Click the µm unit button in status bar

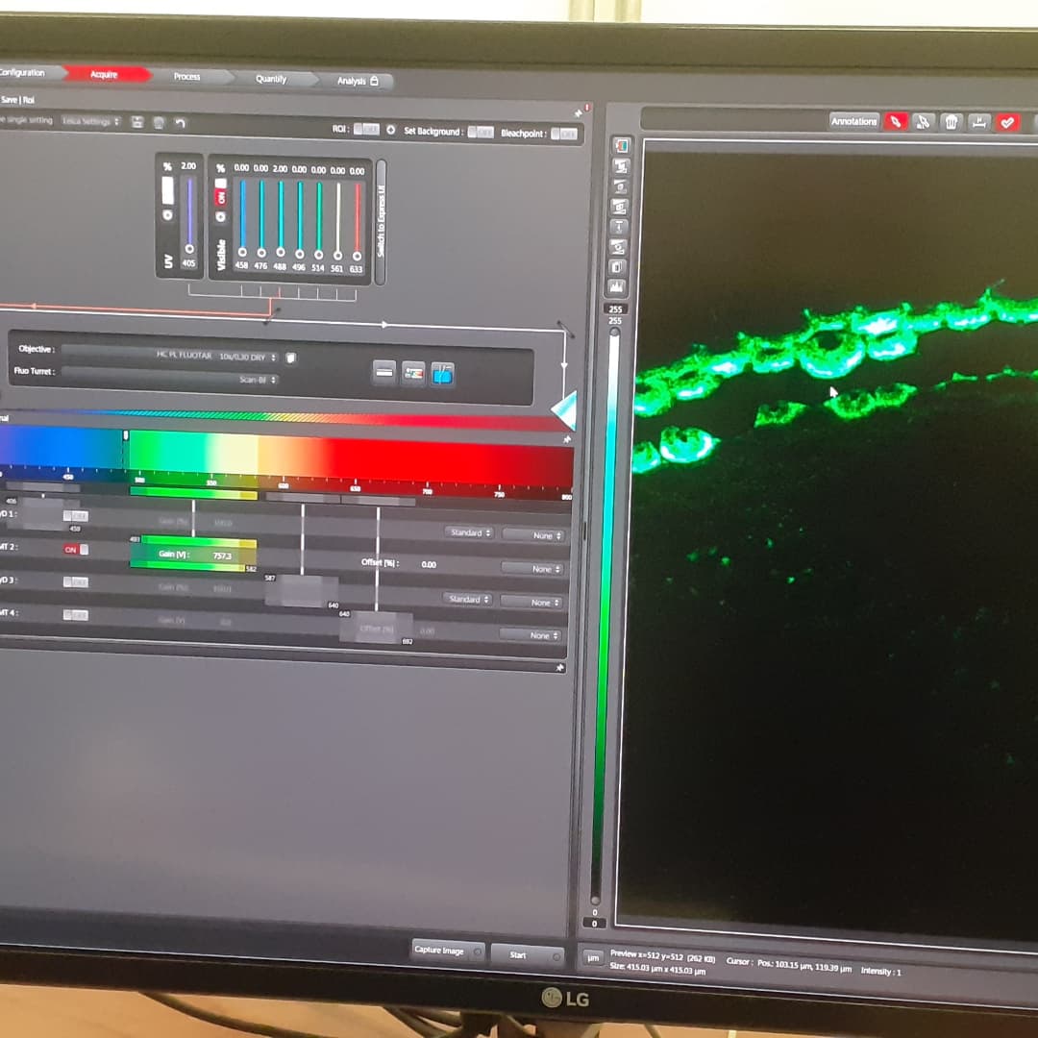(592, 957)
